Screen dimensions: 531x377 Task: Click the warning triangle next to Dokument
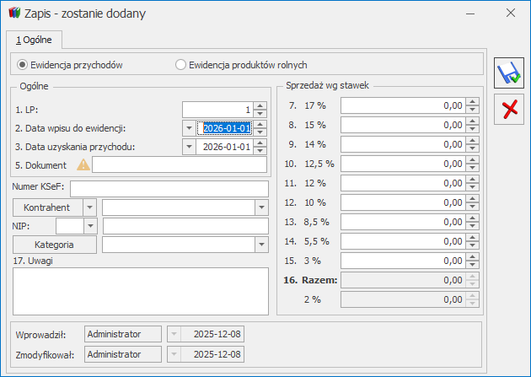[83, 165]
